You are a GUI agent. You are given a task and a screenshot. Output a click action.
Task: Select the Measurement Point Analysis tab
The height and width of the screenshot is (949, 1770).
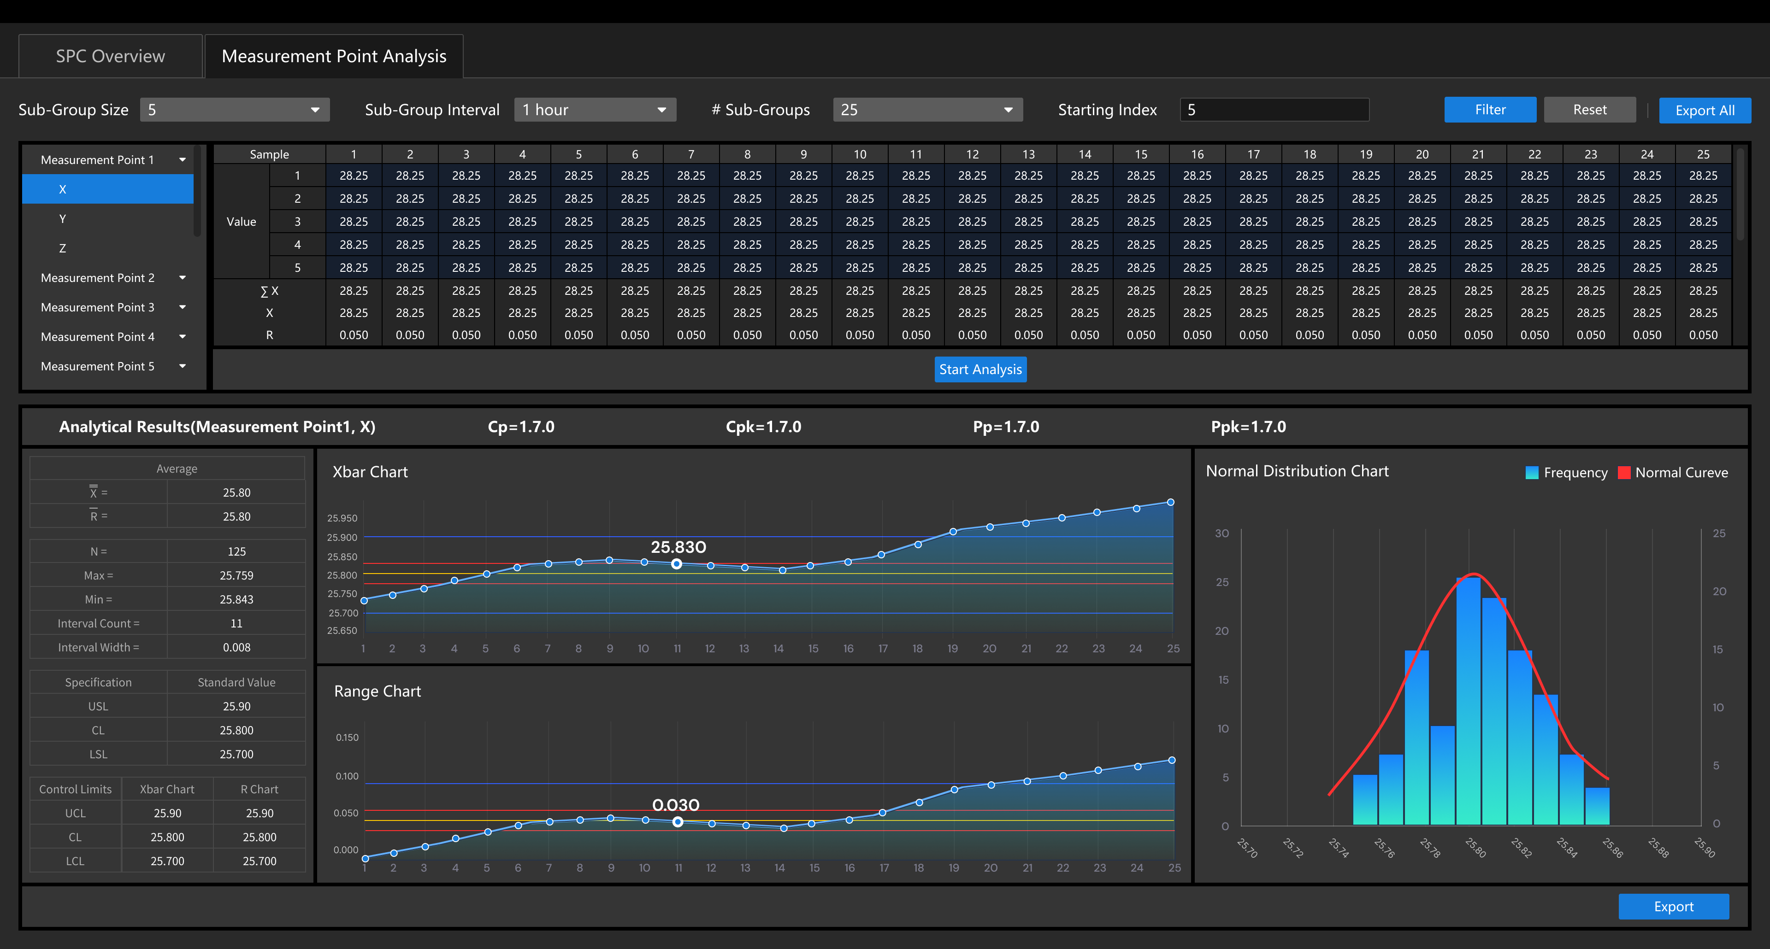pos(334,56)
